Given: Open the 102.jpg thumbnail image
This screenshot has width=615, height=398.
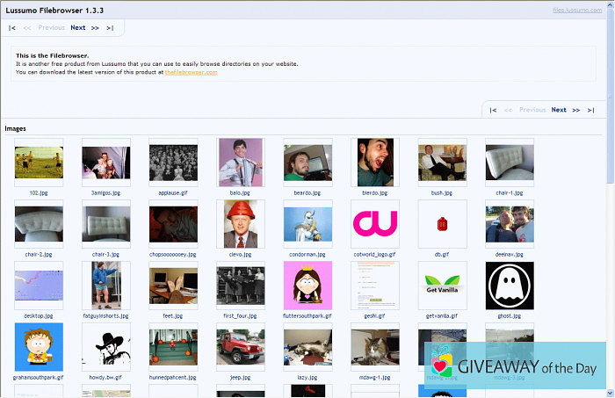Looking at the screenshot, I should tap(39, 163).
